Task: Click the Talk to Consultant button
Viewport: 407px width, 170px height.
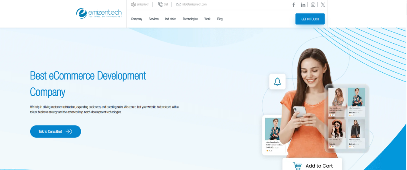Action: pos(55,131)
